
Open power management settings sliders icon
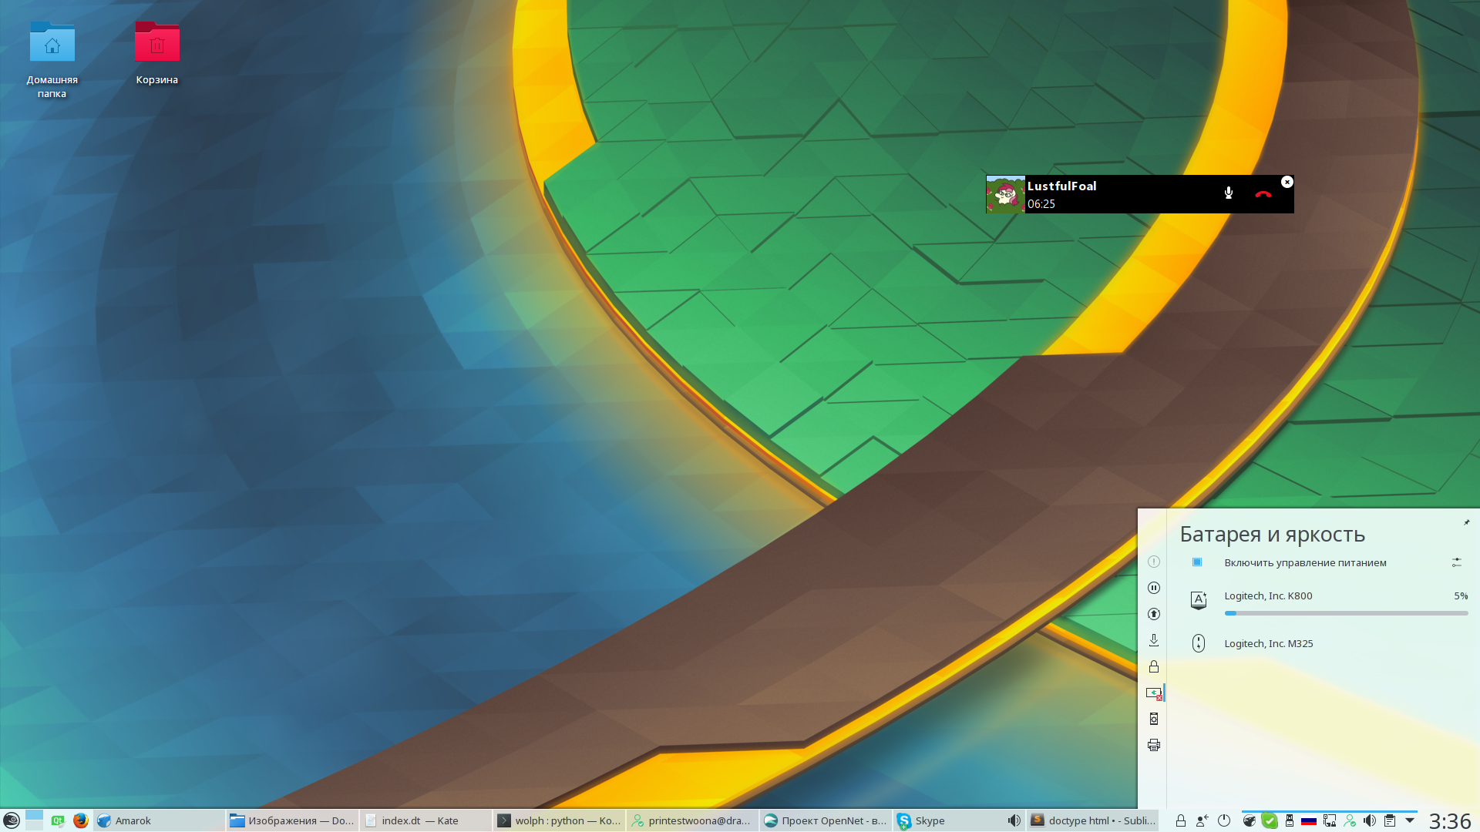tap(1456, 562)
